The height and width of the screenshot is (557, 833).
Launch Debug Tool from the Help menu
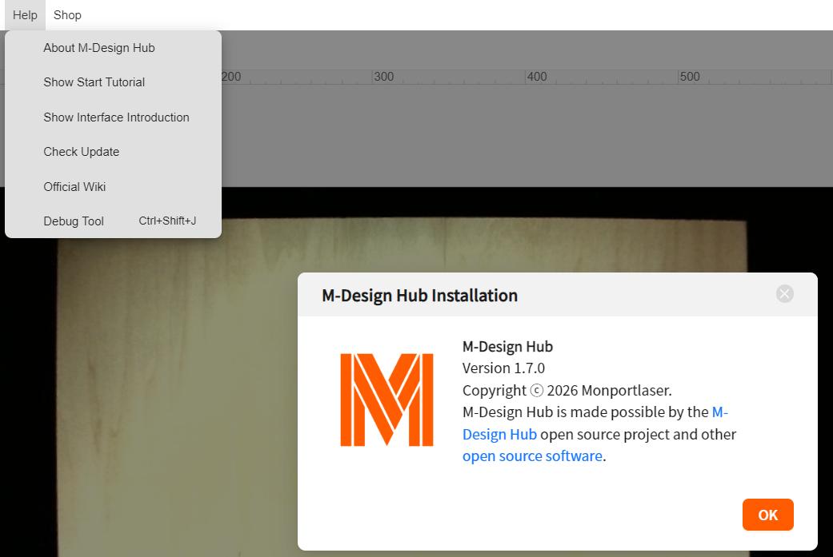pyautogui.click(x=74, y=221)
